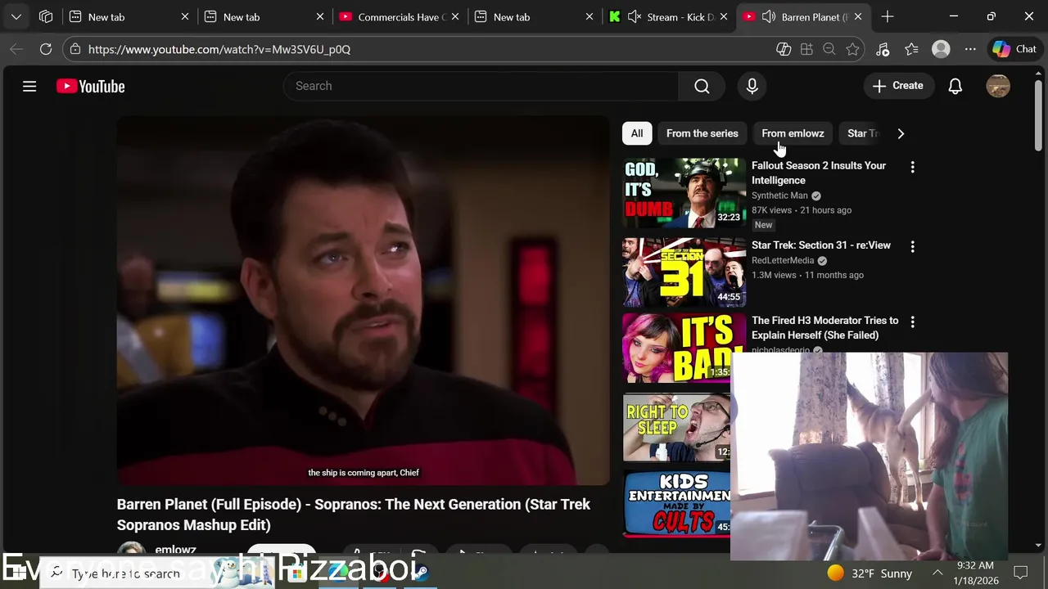Viewport: 1048px width, 589px height.
Task: Unmute the Stream - Kick tab speaker
Action: (x=634, y=16)
